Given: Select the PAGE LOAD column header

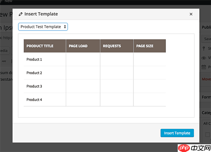Looking at the screenshot, I should click(83, 46).
